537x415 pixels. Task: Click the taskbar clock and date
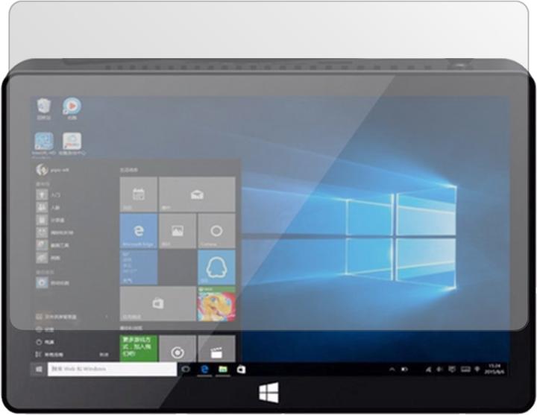pyautogui.click(x=494, y=369)
